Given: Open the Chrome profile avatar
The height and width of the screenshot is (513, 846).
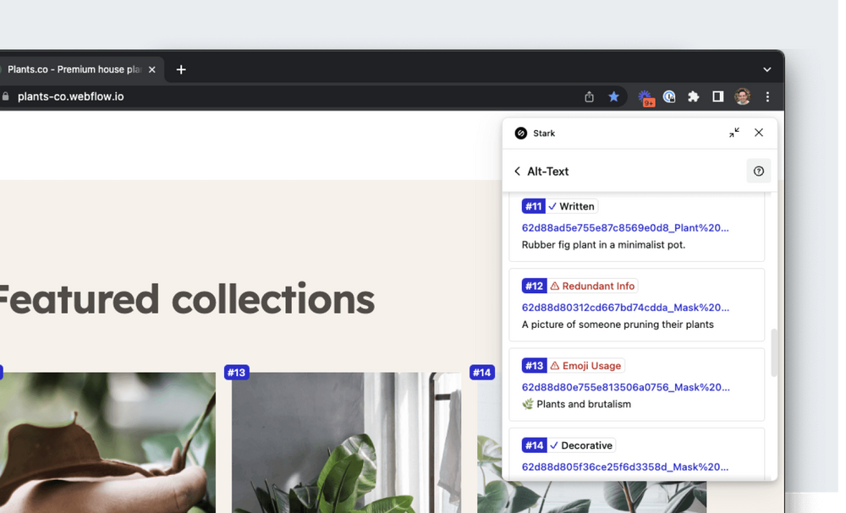Looking at the screenshot, I should [743, 97].
